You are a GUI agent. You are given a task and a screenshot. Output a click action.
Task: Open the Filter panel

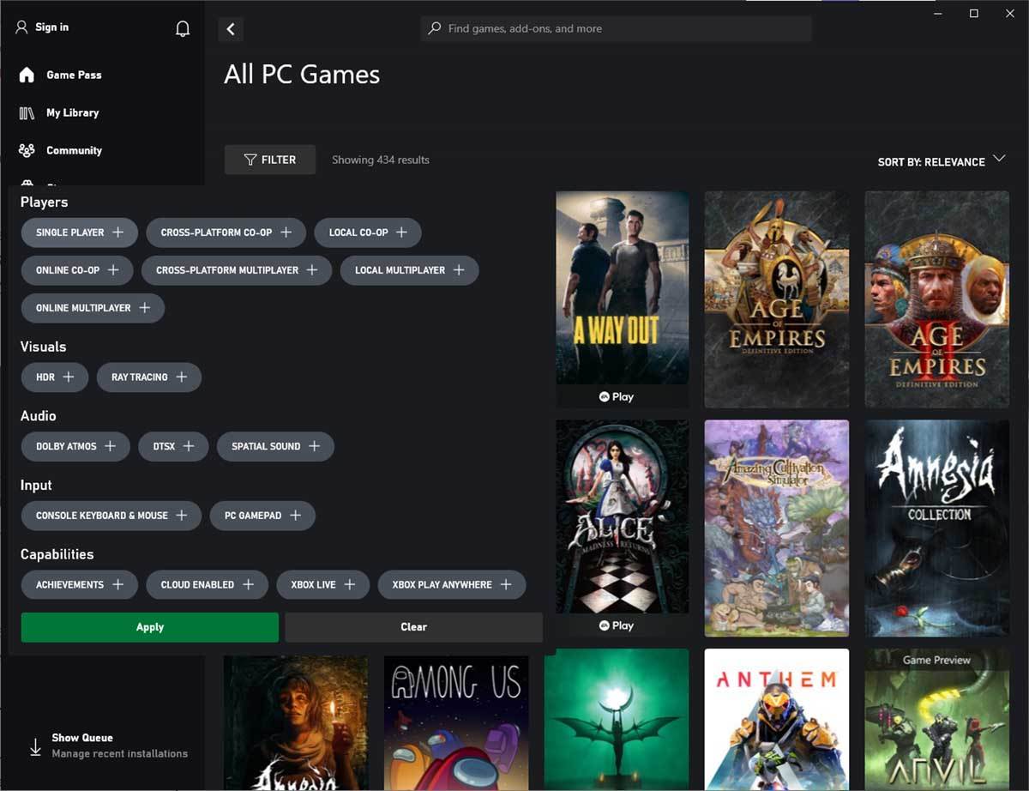(x=269, y=160)
